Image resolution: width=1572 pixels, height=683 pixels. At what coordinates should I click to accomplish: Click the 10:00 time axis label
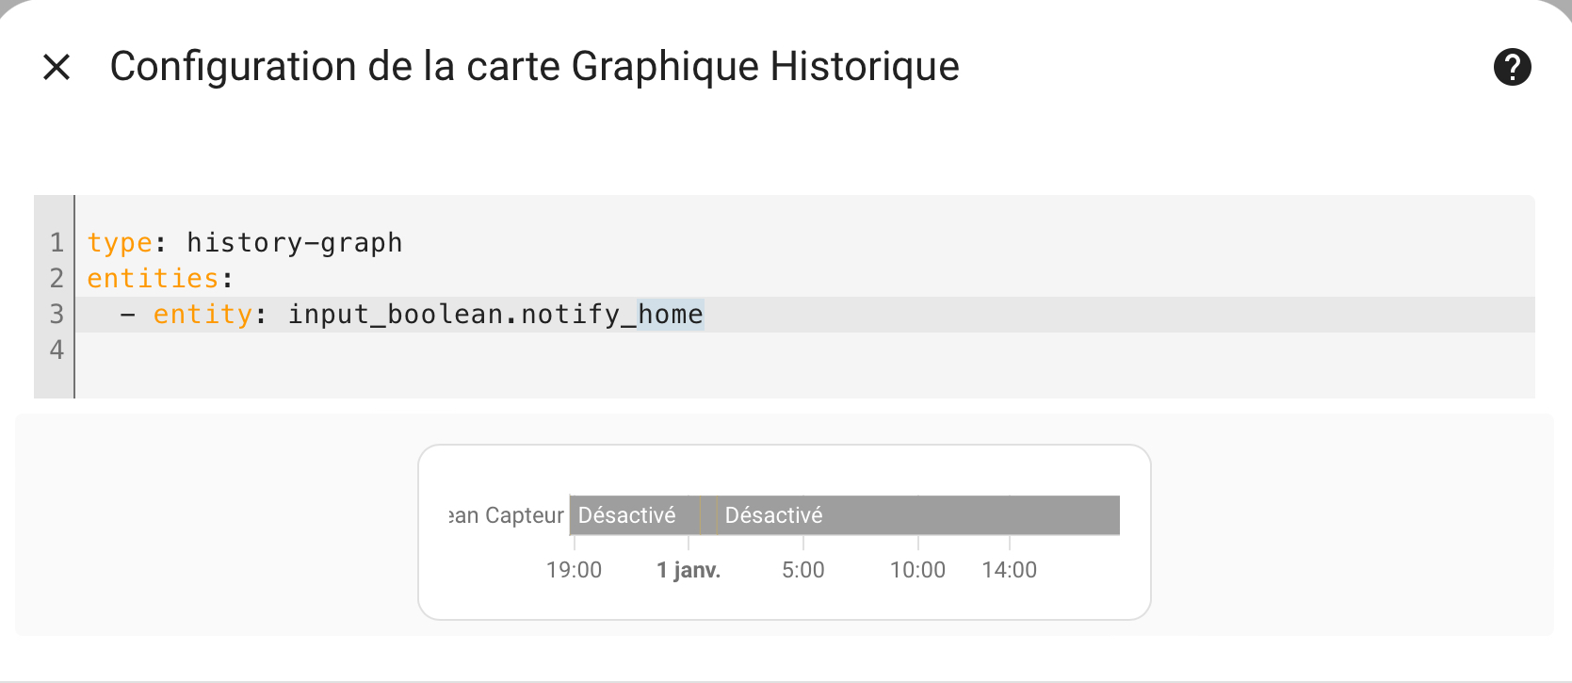click(x=918, y=570)
